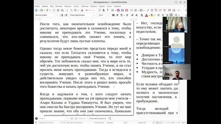Apply superscript formatting
Screen dimensions: 221x124
[132, 15]
